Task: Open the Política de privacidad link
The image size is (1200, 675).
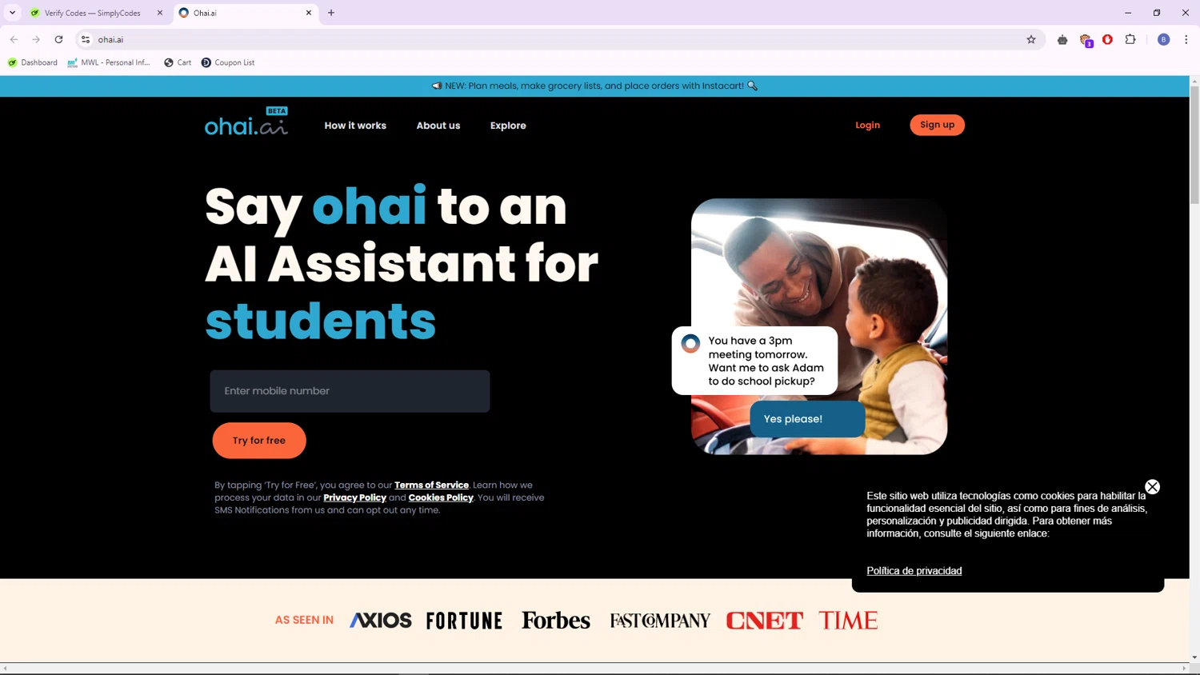Action: coord(914,571)
